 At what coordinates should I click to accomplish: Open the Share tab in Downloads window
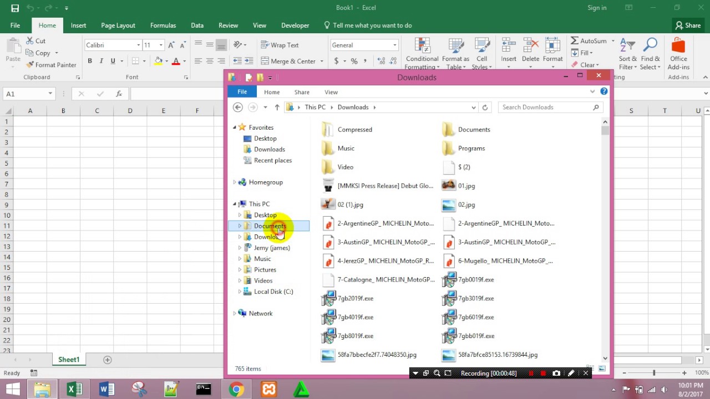(302, 92)
